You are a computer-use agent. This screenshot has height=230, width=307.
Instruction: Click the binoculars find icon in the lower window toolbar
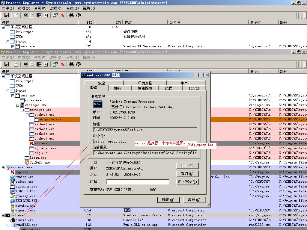coord(71,64)
